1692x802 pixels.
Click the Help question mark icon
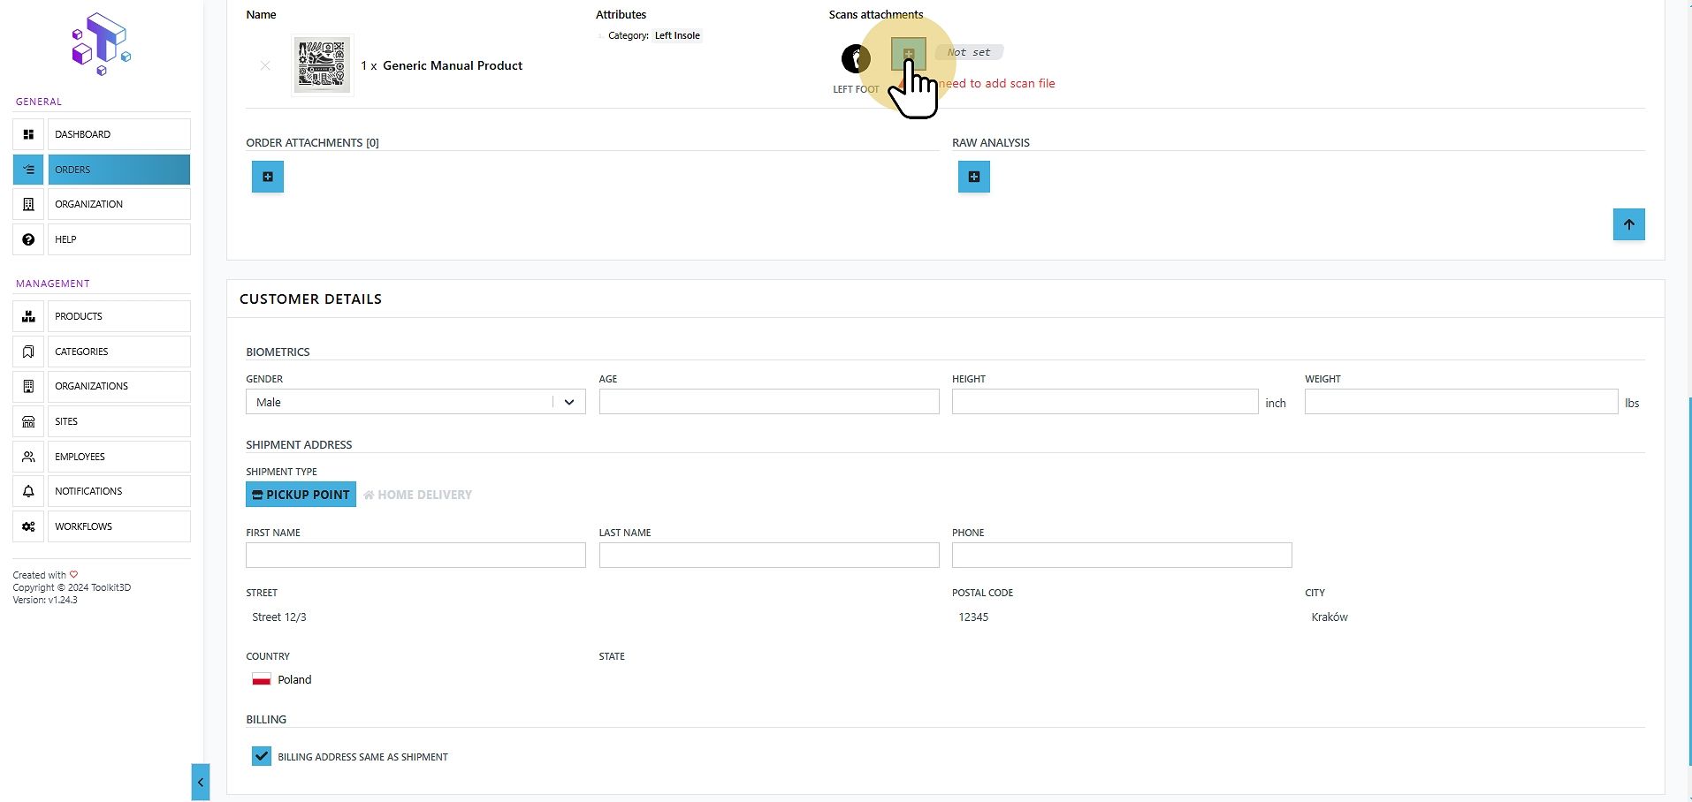click(28, 239)
